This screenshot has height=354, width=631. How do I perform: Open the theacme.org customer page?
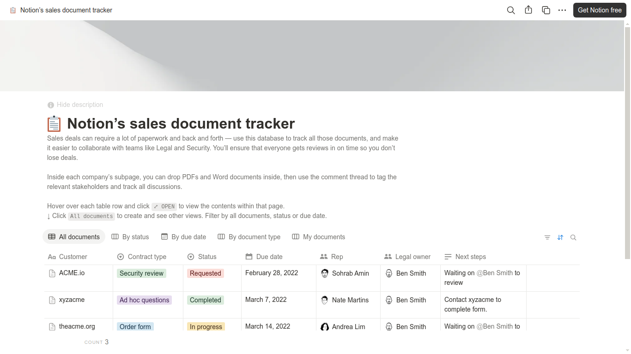[x=77, y=326]
